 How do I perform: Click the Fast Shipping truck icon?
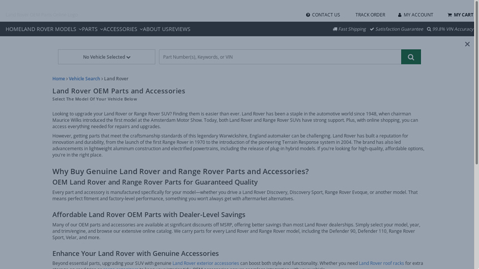pos(335,29)
